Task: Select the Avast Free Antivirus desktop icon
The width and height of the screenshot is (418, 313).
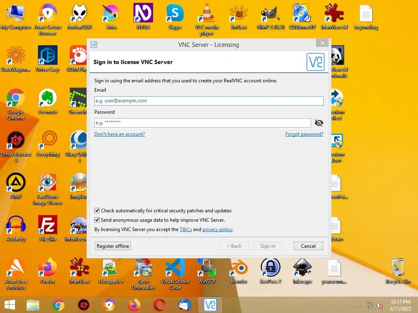Action: click(16, 274)
